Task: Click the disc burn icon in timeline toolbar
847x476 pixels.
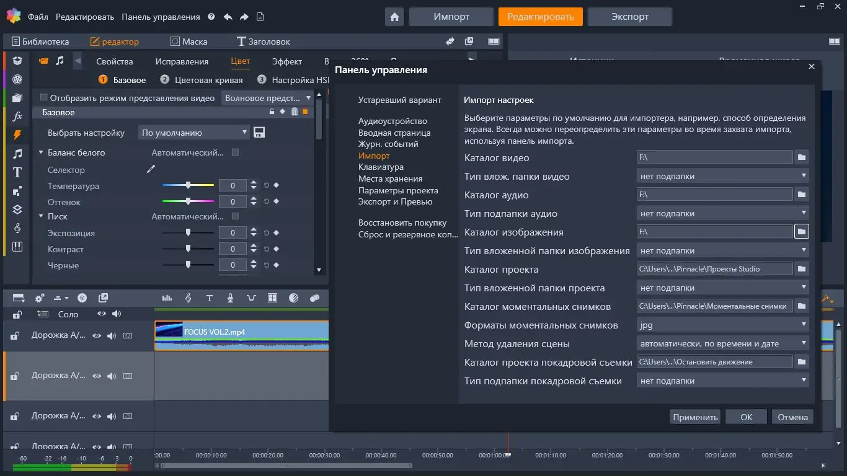Action: click(x=81, y=298)
